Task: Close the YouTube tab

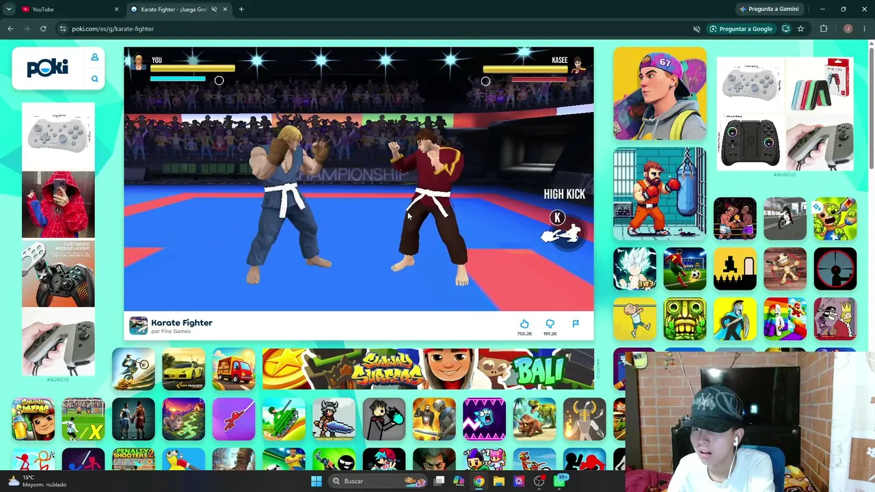Action: tap(116, 9)
